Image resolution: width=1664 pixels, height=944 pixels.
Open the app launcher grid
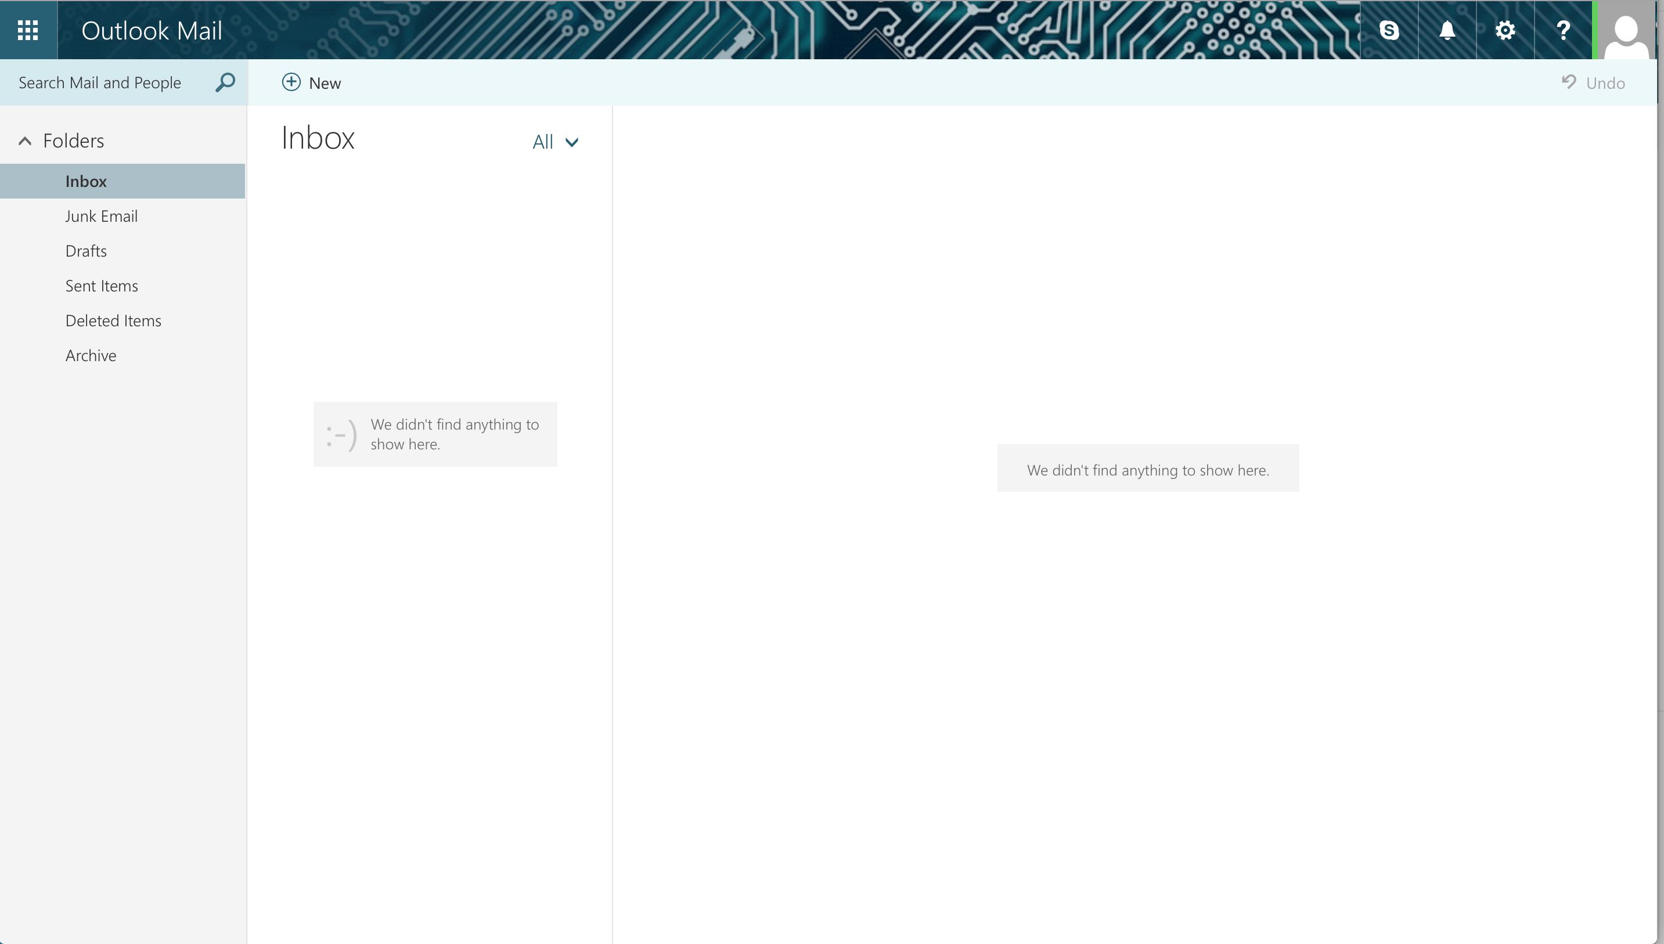pos(28,30)
